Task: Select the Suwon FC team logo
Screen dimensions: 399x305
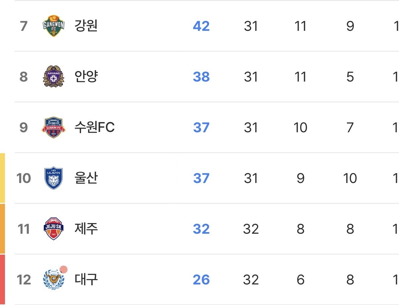Action: (53, 127)
